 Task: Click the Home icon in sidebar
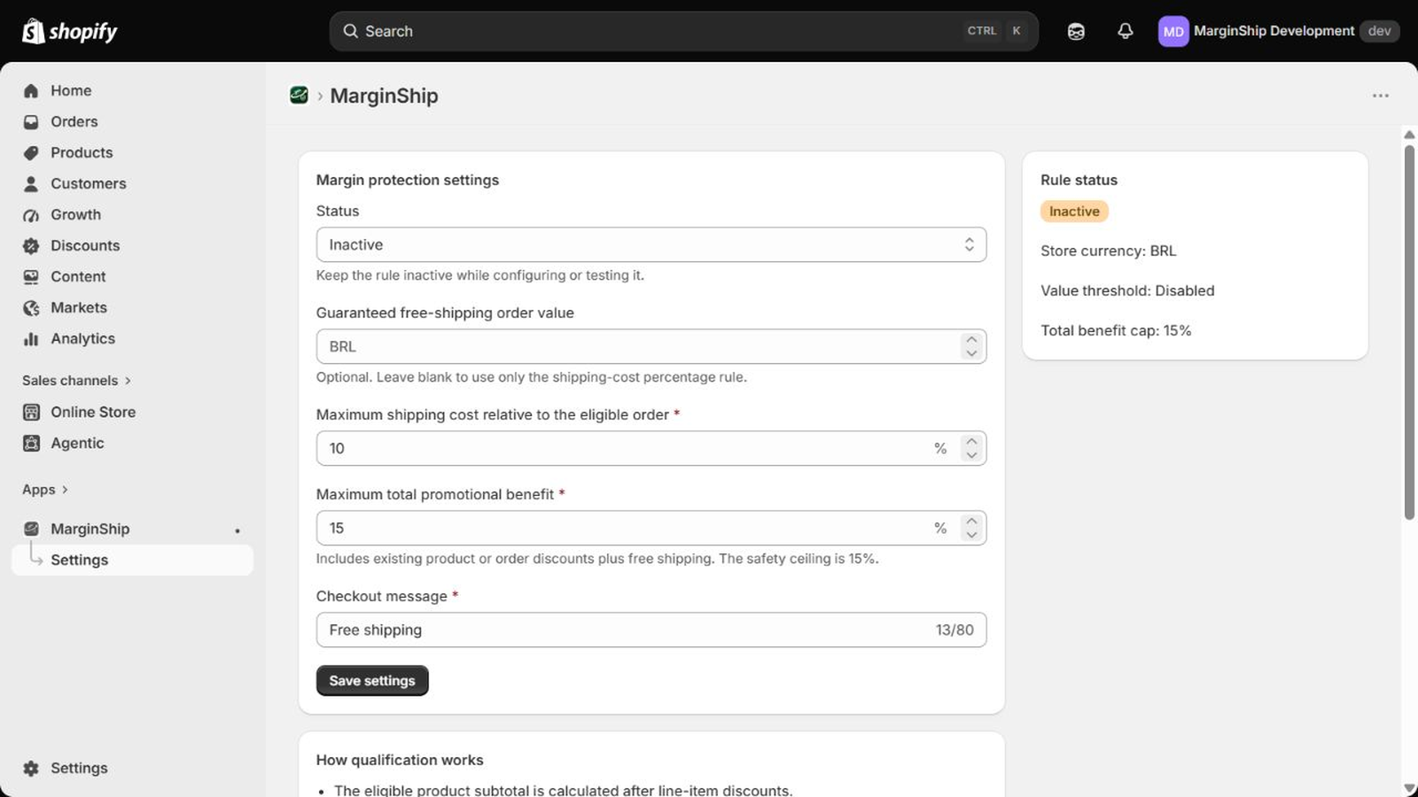click(31, 90)
